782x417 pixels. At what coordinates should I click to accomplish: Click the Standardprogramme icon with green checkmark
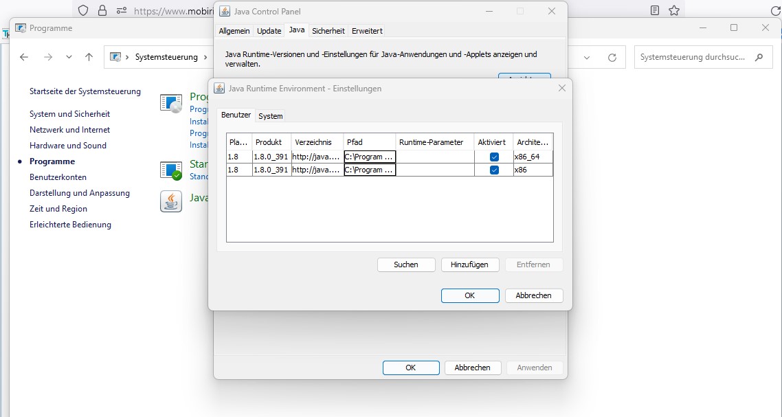tap(170, 170)
